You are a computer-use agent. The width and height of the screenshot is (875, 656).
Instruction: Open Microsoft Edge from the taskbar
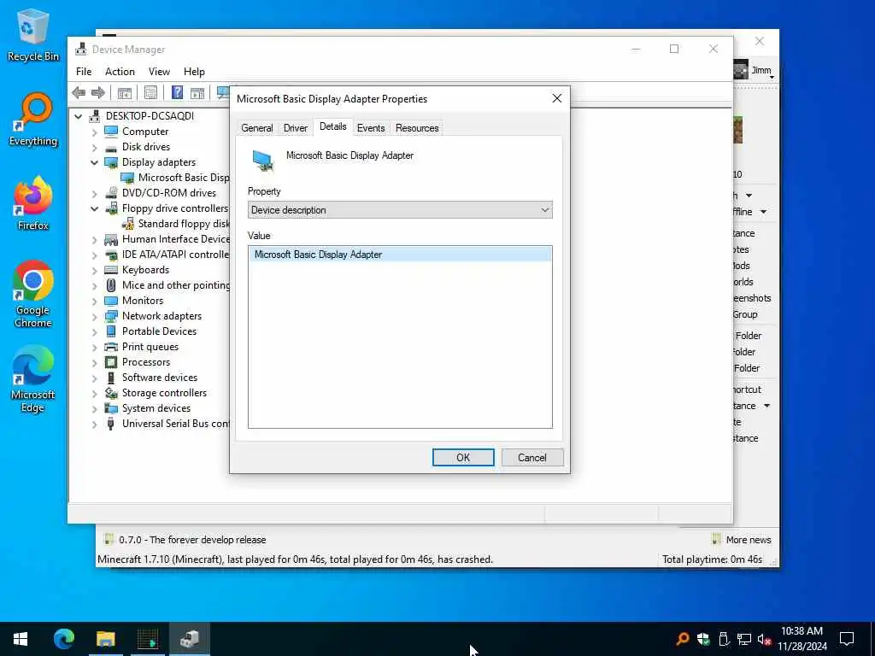coord(63,639)
